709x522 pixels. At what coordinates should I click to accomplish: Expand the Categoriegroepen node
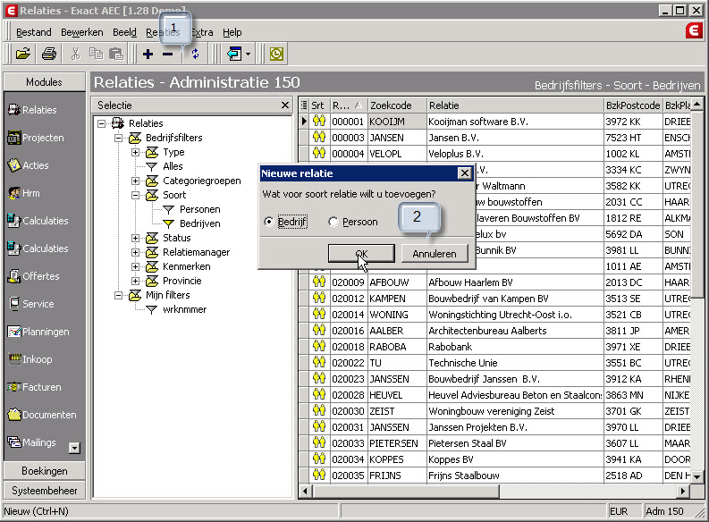click(x=135, y=181)
